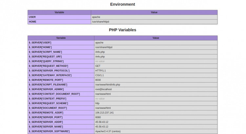The height and width of the screenshot is (134, 246).
Task: Click the HTTP/1.1 server protocol value
Action: point(101,70)
